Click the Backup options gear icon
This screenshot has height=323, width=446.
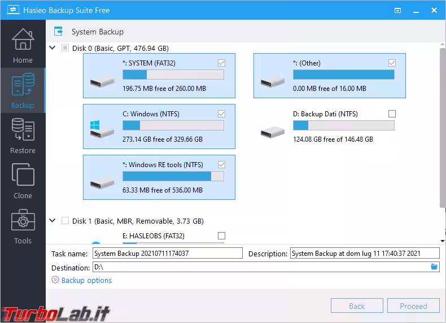[55, 280]
